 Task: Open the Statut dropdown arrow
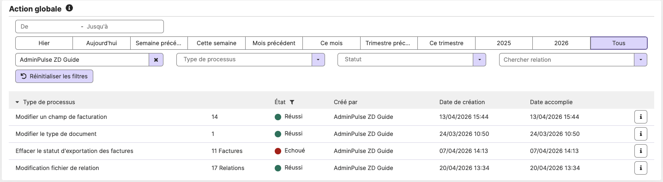tap(479, 60)
